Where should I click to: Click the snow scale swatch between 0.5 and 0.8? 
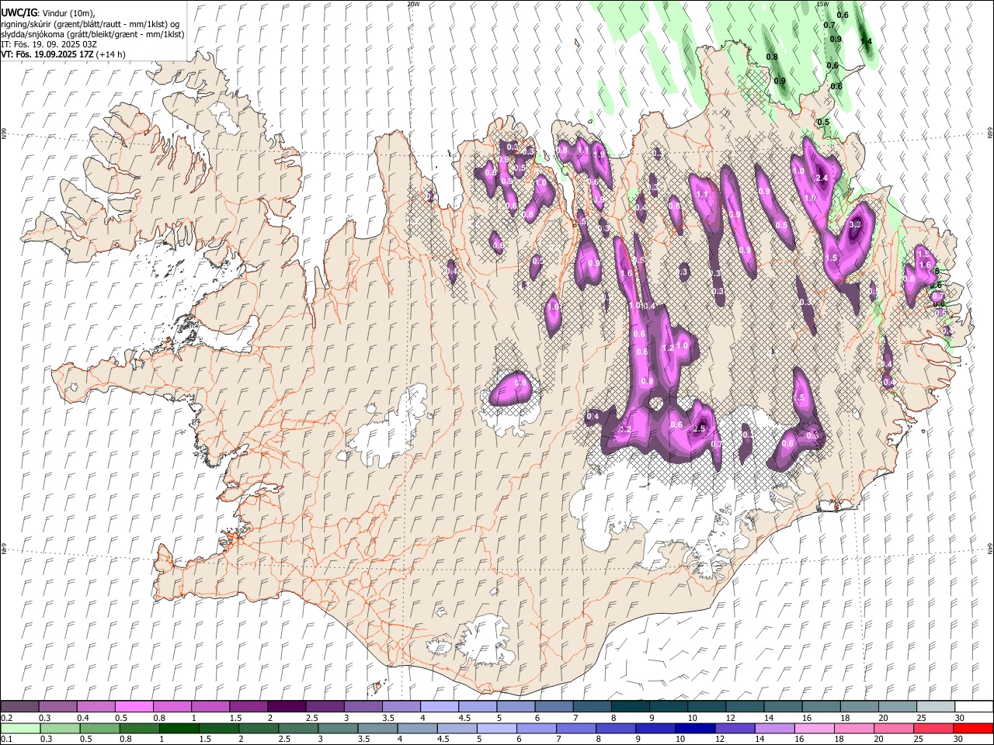click(x=134, y=706)
